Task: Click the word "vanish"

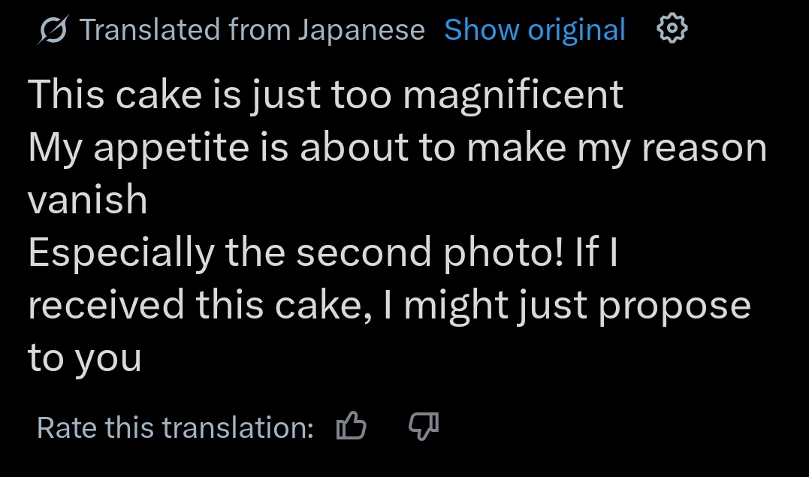Action: (x=87, y=200)
